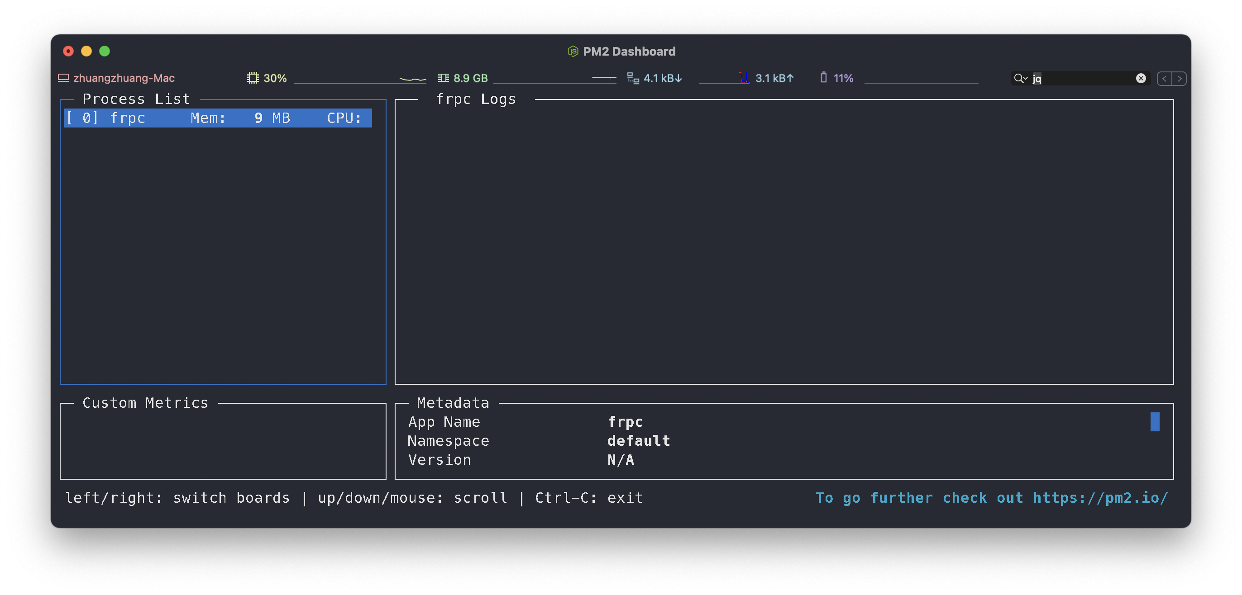Click the computer icon beside zhuangzhuang-Mac
The width and height of the screenshot is (1242, 595).
63,78
